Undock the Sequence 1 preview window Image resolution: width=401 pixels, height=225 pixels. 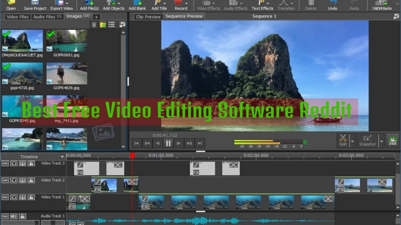point(397,16)
